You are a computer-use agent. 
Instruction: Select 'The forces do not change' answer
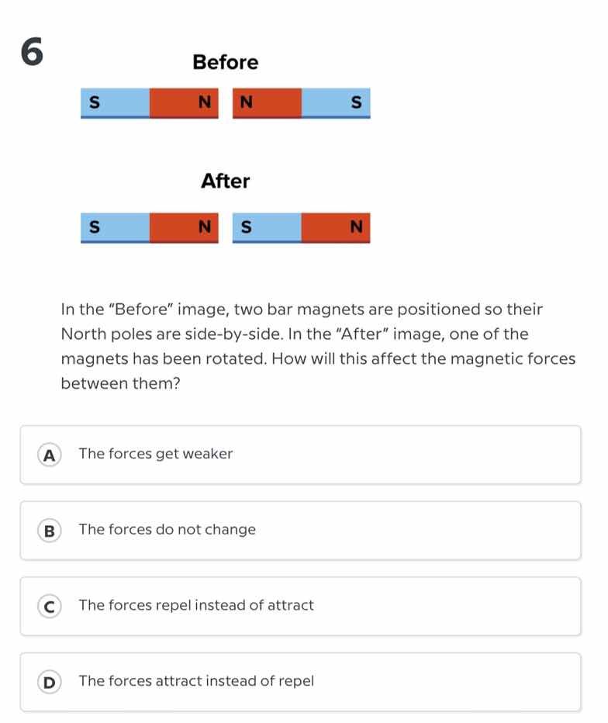point(168,531)
